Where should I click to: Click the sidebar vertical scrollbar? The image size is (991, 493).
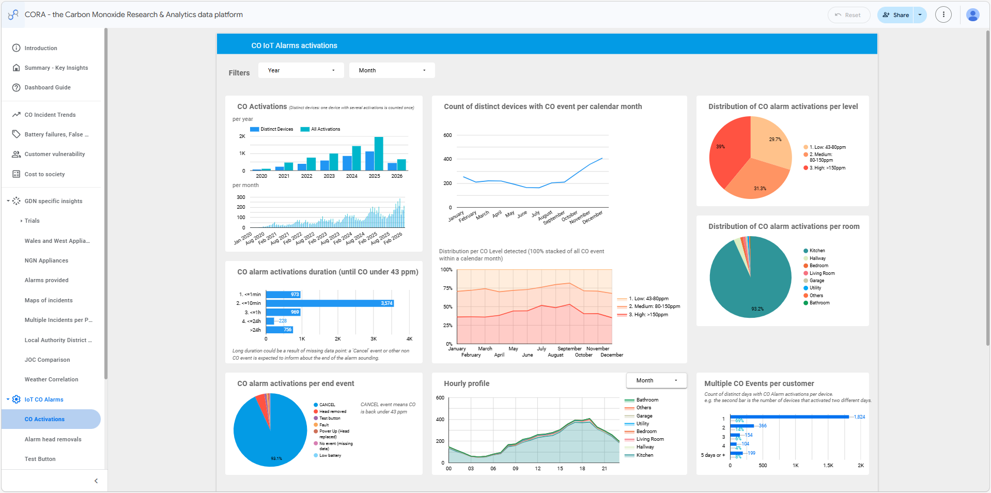pos(106,204)
